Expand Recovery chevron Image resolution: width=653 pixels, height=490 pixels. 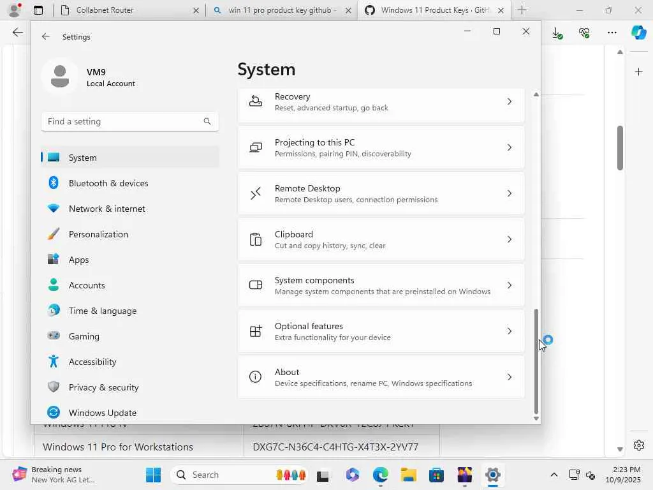click(510, 101)
